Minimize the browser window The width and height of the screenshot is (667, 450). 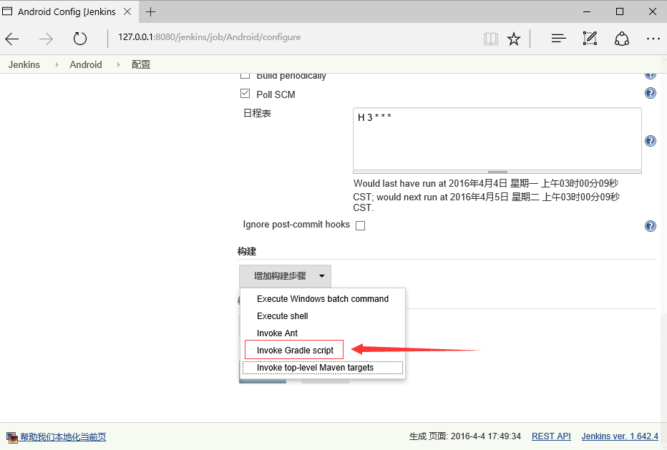click(587, 12)
